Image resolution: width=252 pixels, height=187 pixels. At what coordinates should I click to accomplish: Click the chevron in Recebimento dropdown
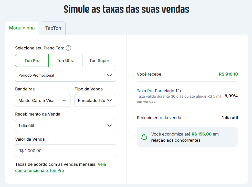tap(110, 126)
